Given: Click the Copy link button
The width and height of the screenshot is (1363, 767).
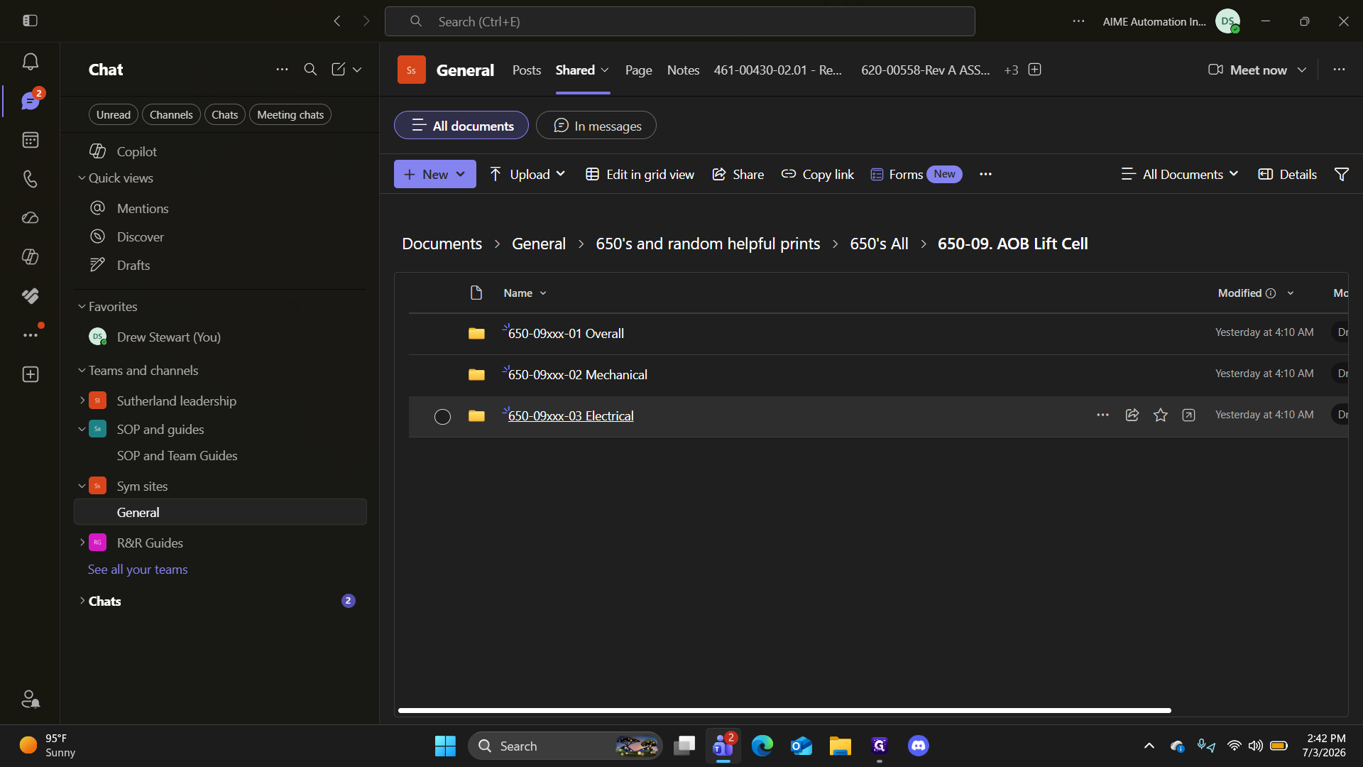Looking at the screenshot, I should [818, 174].
